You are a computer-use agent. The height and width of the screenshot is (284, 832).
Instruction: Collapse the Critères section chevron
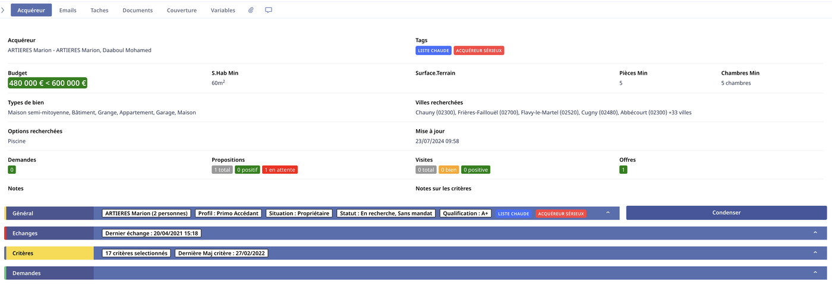(815, 253)
